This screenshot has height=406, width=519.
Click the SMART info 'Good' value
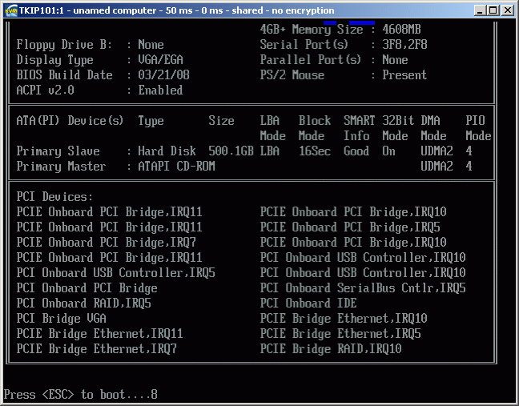point(356,151)
